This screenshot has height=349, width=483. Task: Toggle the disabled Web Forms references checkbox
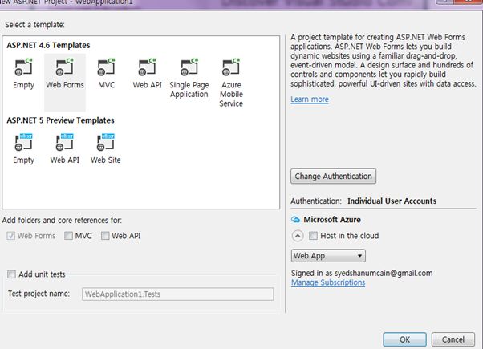click(x=10, y=236)
